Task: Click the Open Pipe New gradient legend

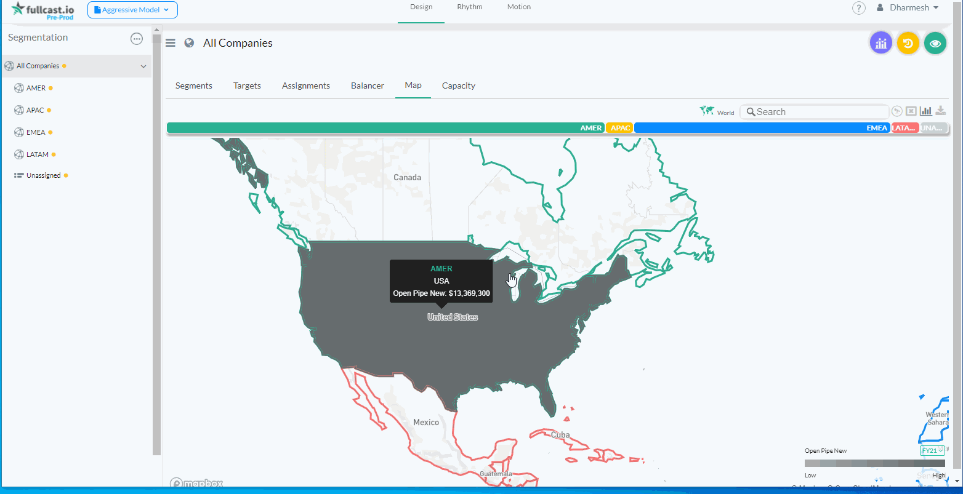Action: (x=874, y=463)
